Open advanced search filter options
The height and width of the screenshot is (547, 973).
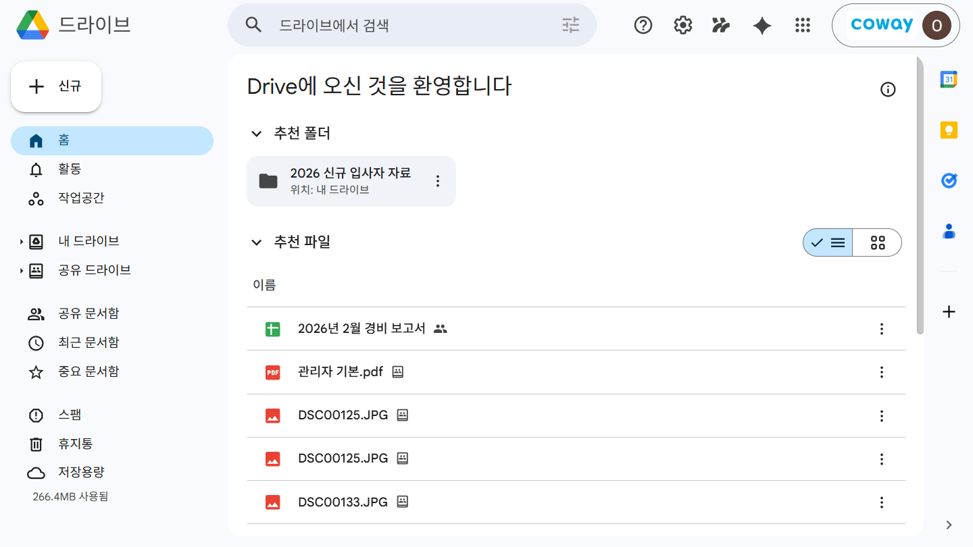(x=571, y=26)
